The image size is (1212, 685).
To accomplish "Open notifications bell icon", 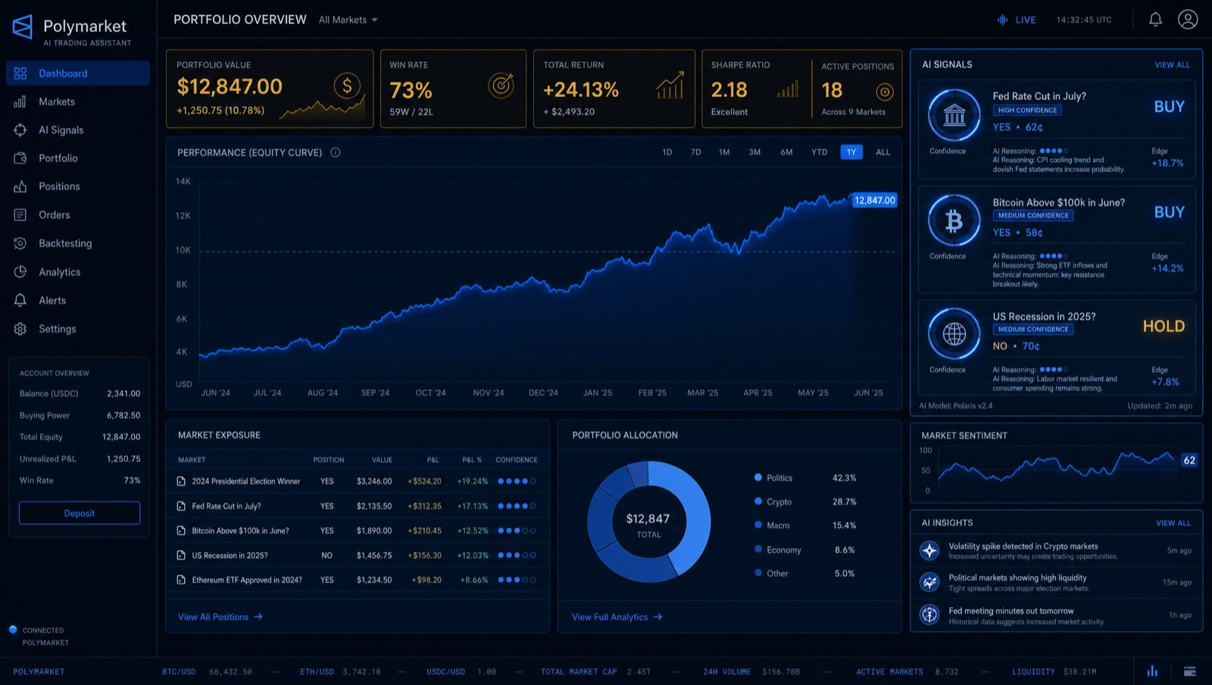I will coord(1155,20).
